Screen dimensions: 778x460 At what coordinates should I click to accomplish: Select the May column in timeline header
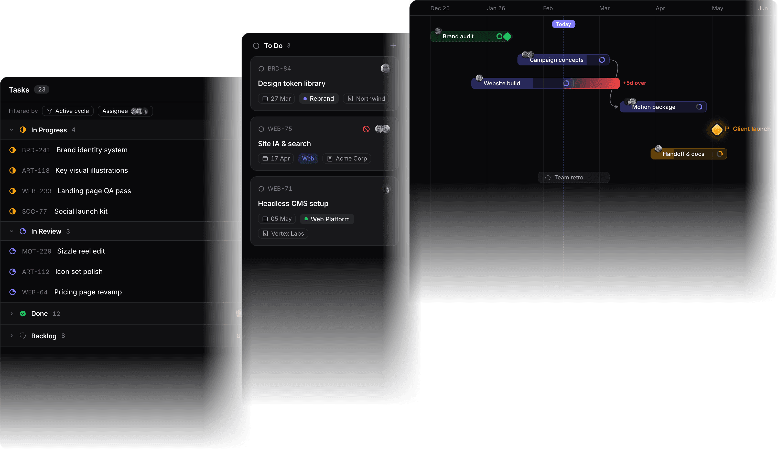pos(717,8)
